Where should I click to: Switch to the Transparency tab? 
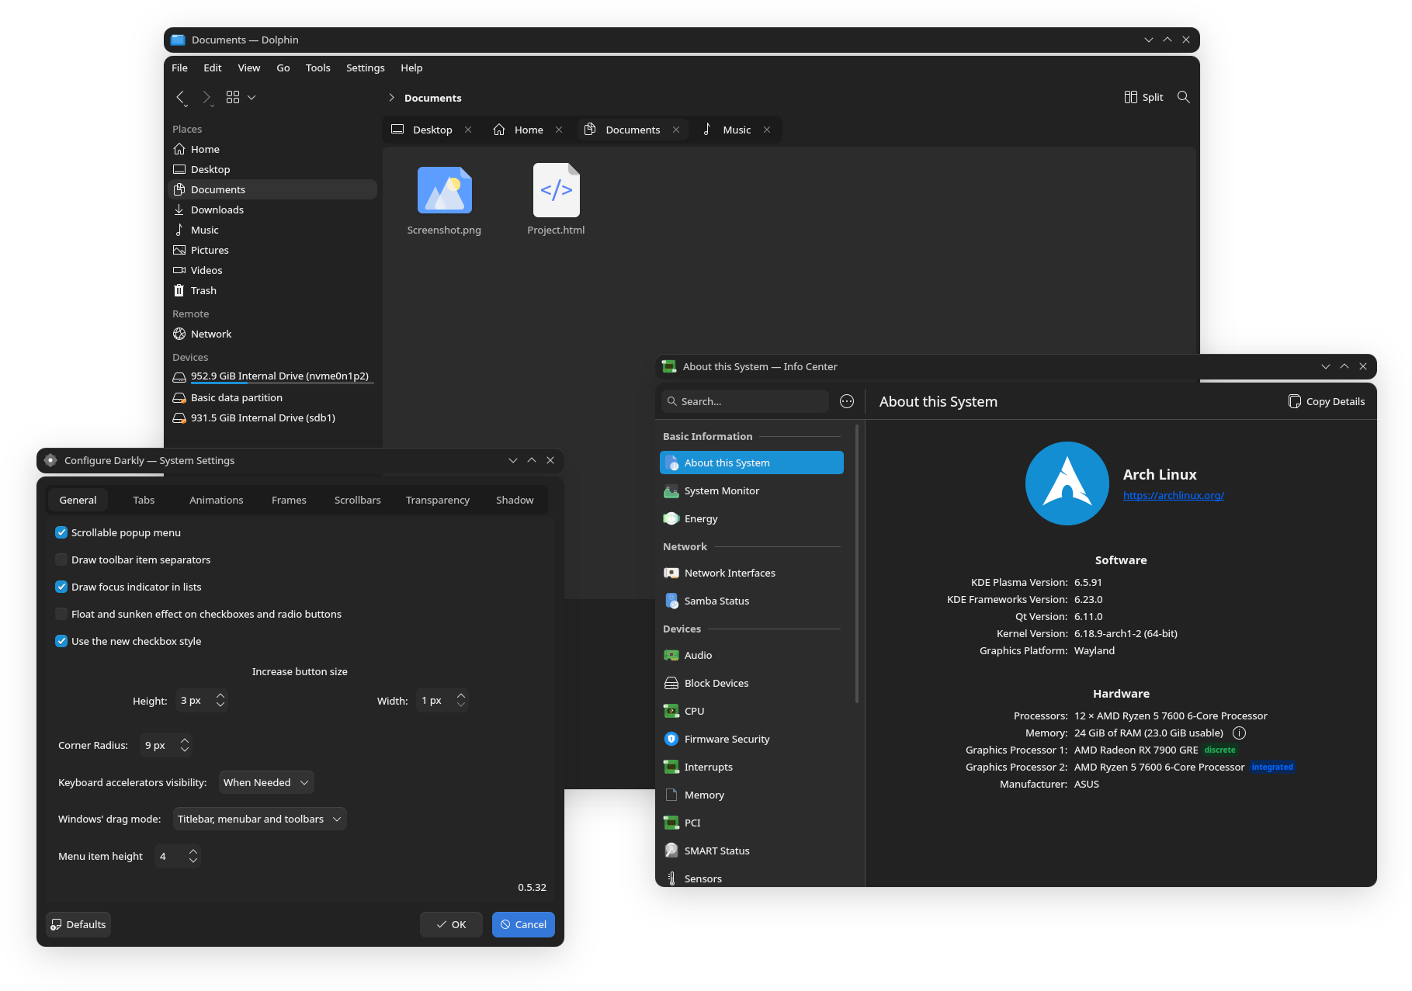pos(437,500)
